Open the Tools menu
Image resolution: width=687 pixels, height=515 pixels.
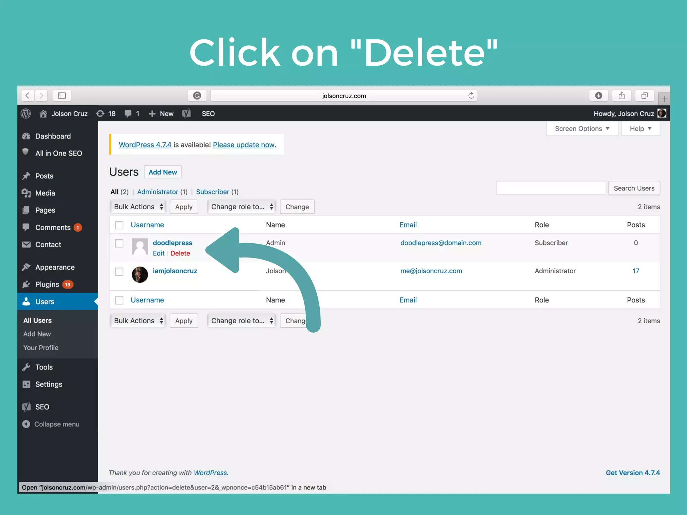[44, 367]
